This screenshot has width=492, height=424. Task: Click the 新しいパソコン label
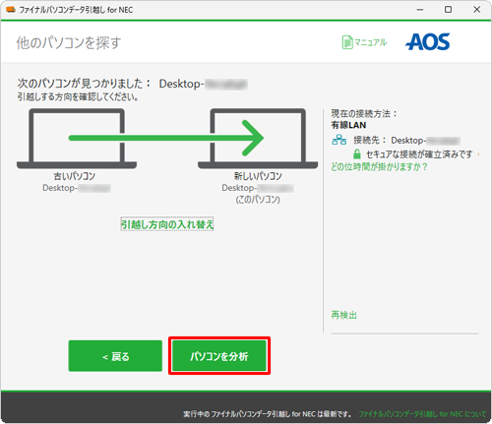258,176
